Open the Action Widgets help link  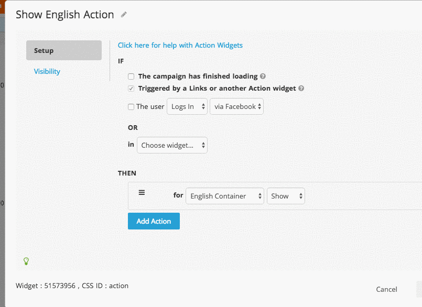pos(180,45)
